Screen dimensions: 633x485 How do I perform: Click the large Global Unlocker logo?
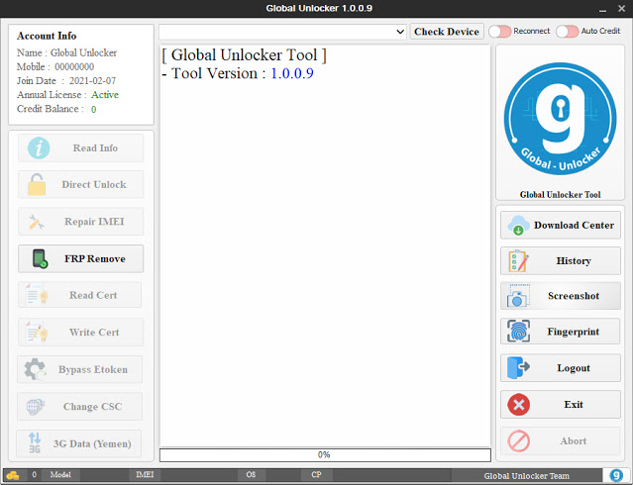tap(561, 119)
